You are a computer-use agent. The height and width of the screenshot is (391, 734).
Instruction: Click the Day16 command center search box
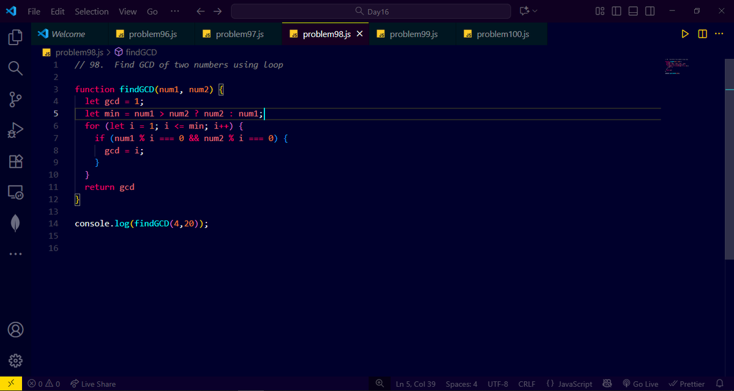pyautogui.click(x=371, y=11)
